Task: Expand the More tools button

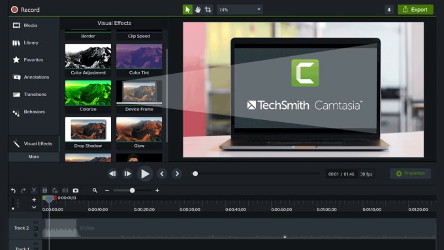Action: pos(34,157)
